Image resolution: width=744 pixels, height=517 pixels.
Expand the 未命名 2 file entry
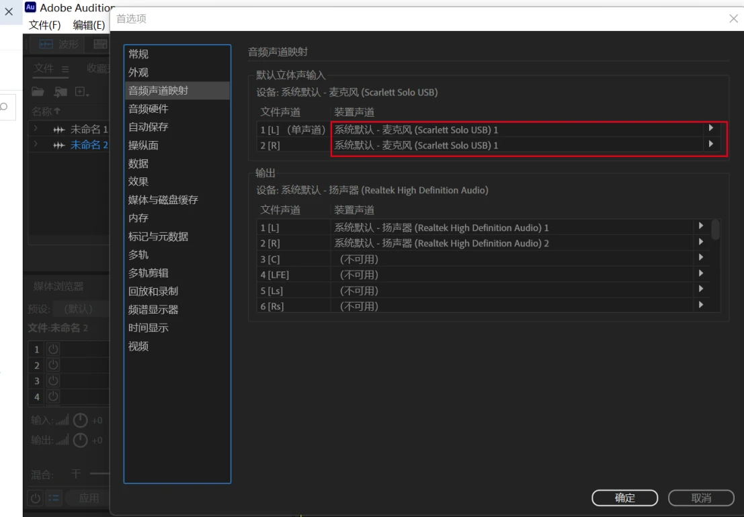click(36, 144)
